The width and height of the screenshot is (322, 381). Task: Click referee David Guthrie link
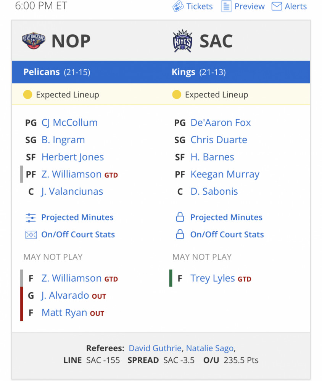155,349
